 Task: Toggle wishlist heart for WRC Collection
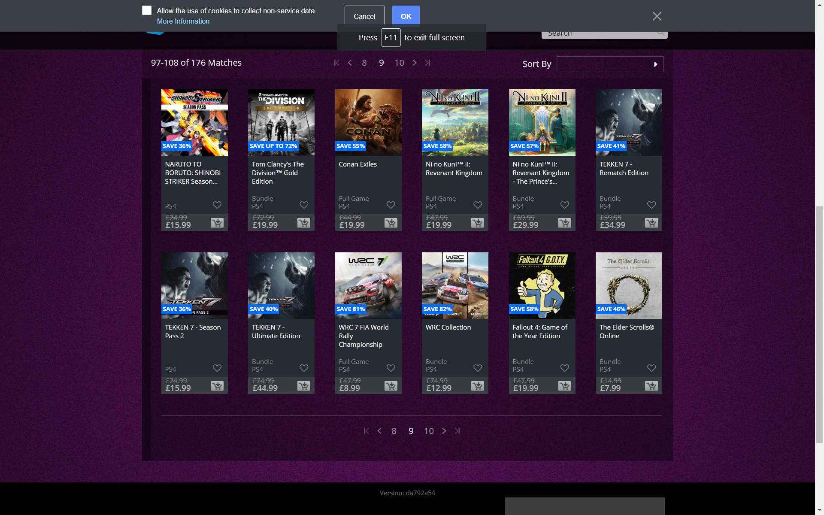[x=478, y=368]
